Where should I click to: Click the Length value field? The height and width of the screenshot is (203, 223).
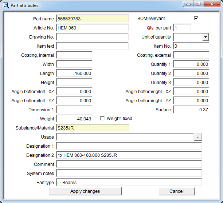coord(74,73)
